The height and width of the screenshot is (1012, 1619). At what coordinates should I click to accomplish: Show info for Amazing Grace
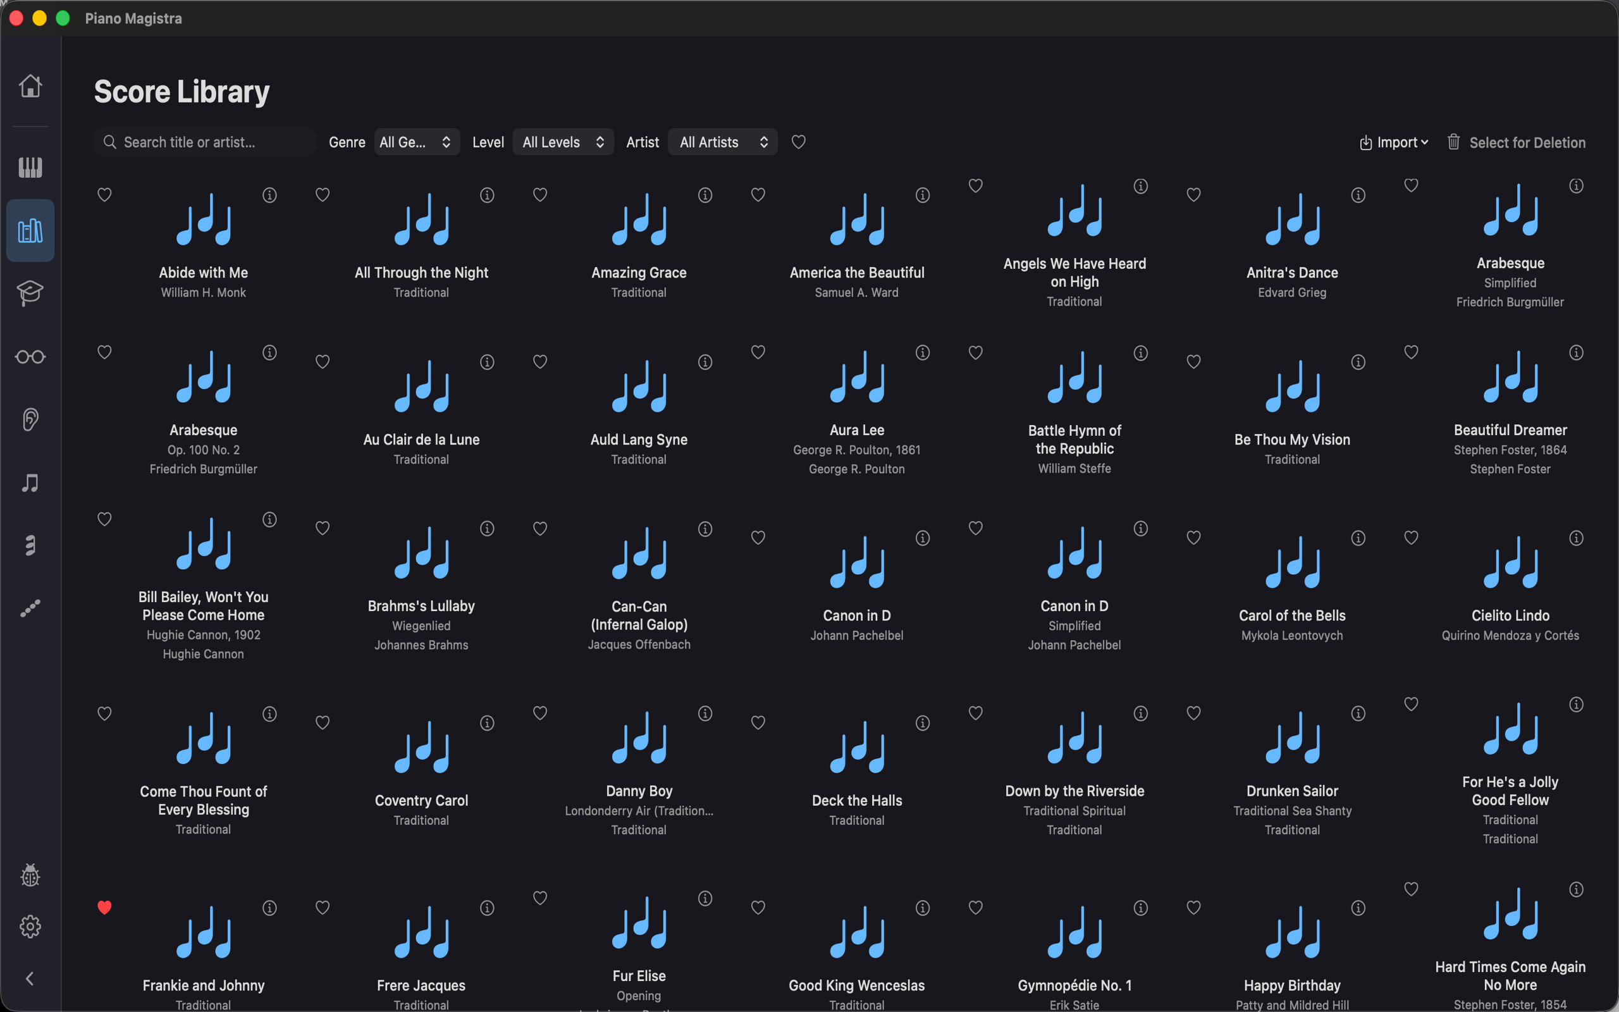[x=705, y=195]
